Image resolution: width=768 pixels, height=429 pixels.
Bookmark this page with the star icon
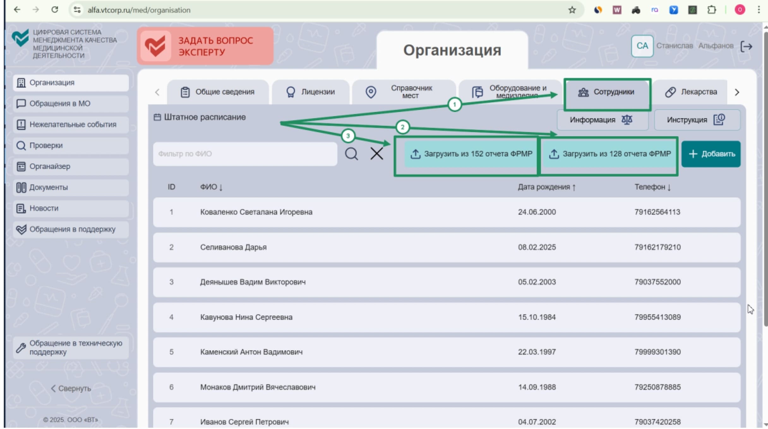[x=572, y=10]
